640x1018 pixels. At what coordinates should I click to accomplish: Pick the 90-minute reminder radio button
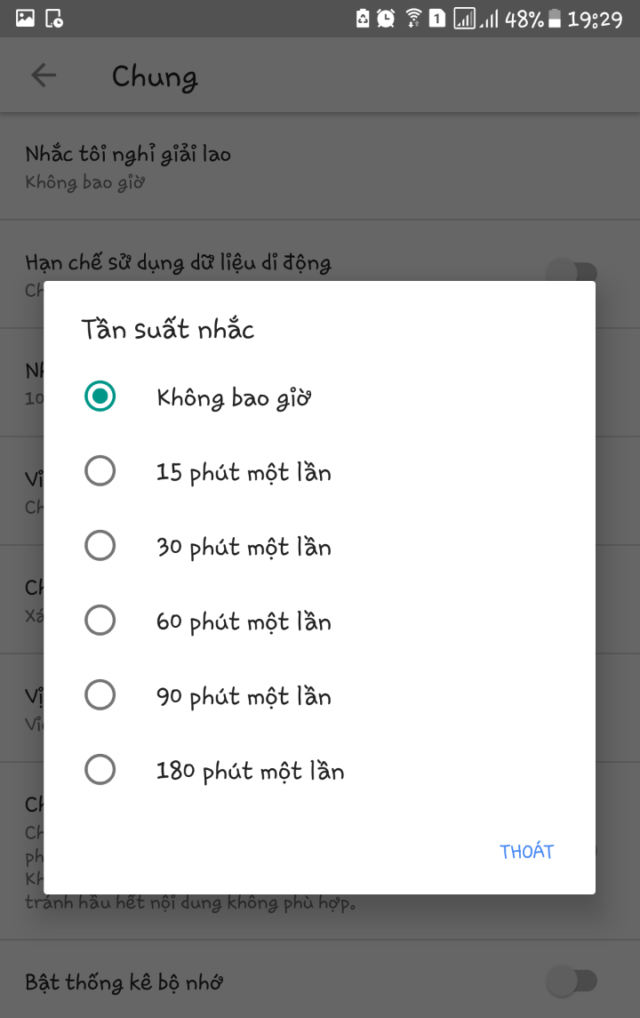(100, 695)
